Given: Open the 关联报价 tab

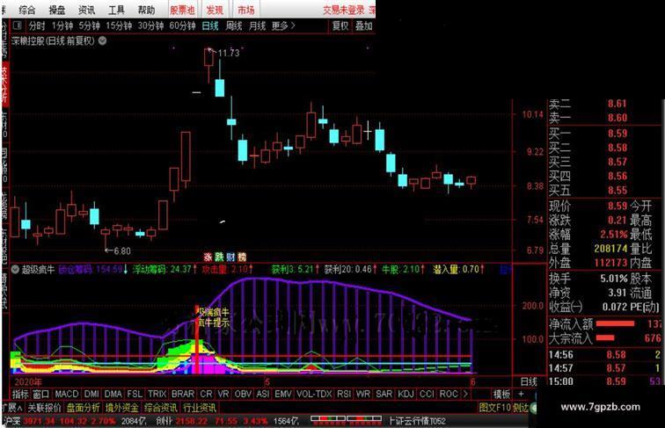Looking at the screenshot, I should click(45, 408).
